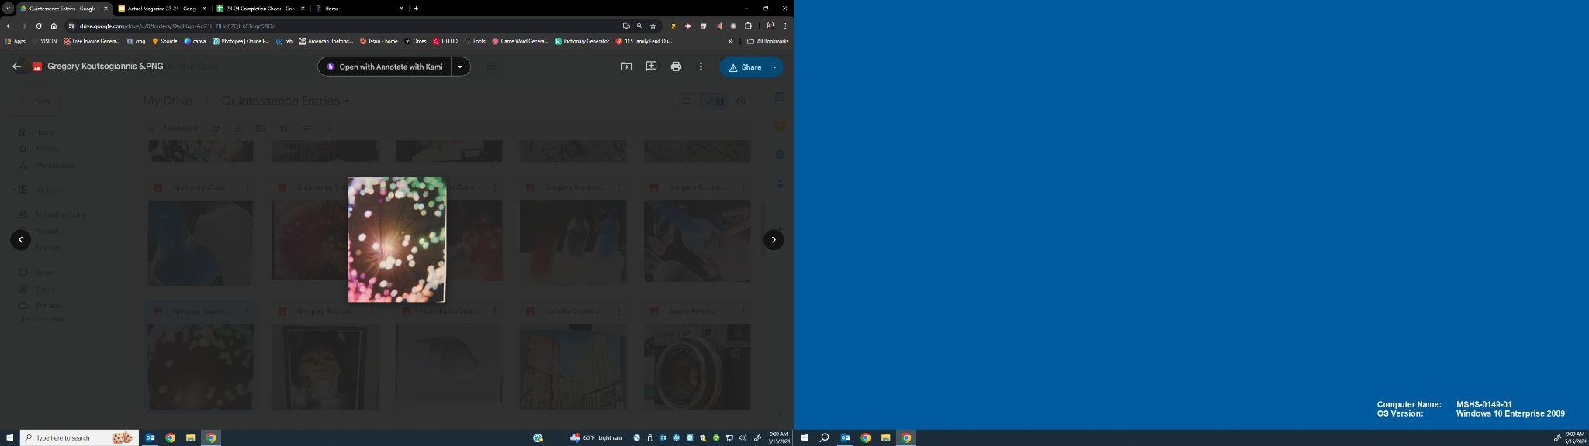
Task: Show more hidden bookmarks chevron
Action: tap(730, 41)
